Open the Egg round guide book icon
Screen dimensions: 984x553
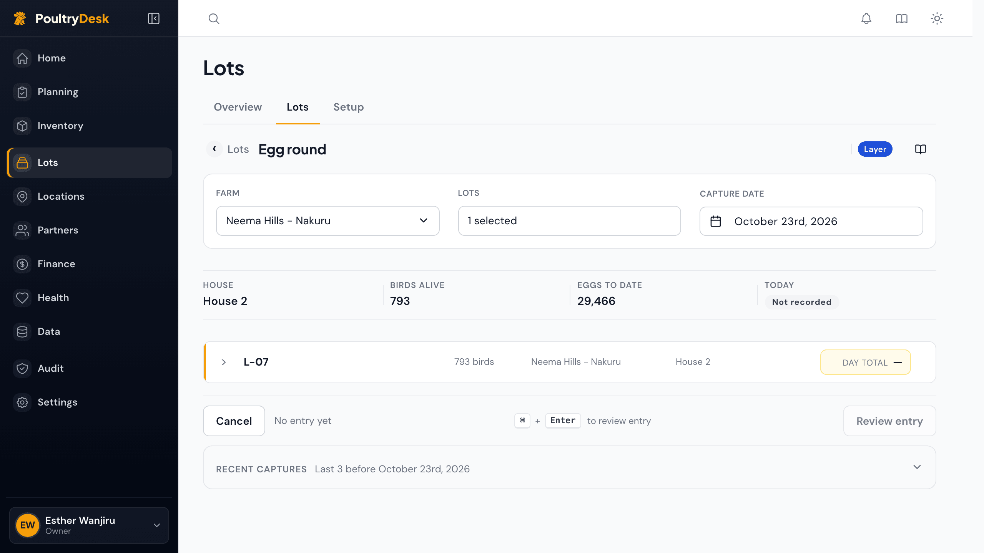pyautogui.click(x=921, y=149)
